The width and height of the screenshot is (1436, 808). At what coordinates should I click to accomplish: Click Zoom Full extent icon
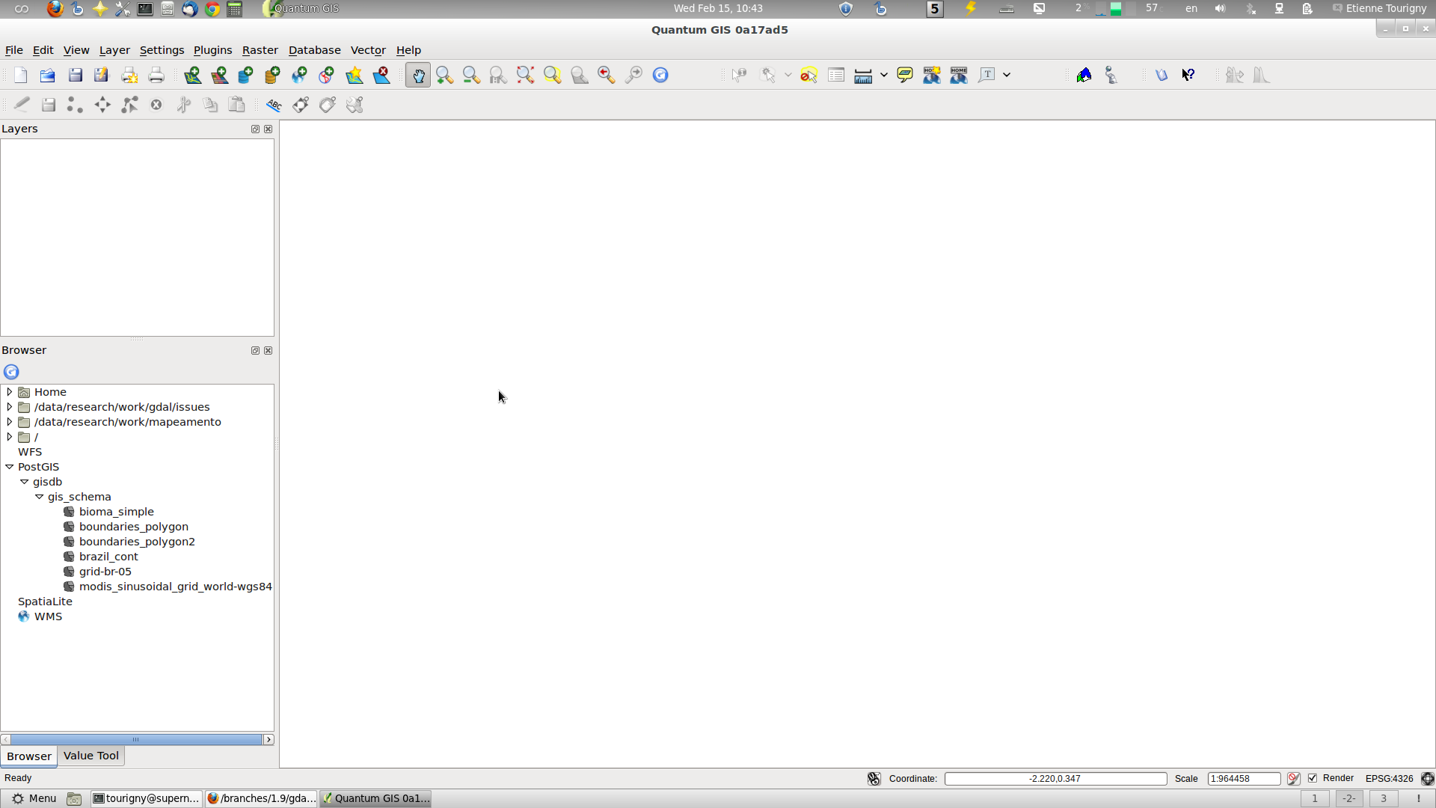coord(526,75)
